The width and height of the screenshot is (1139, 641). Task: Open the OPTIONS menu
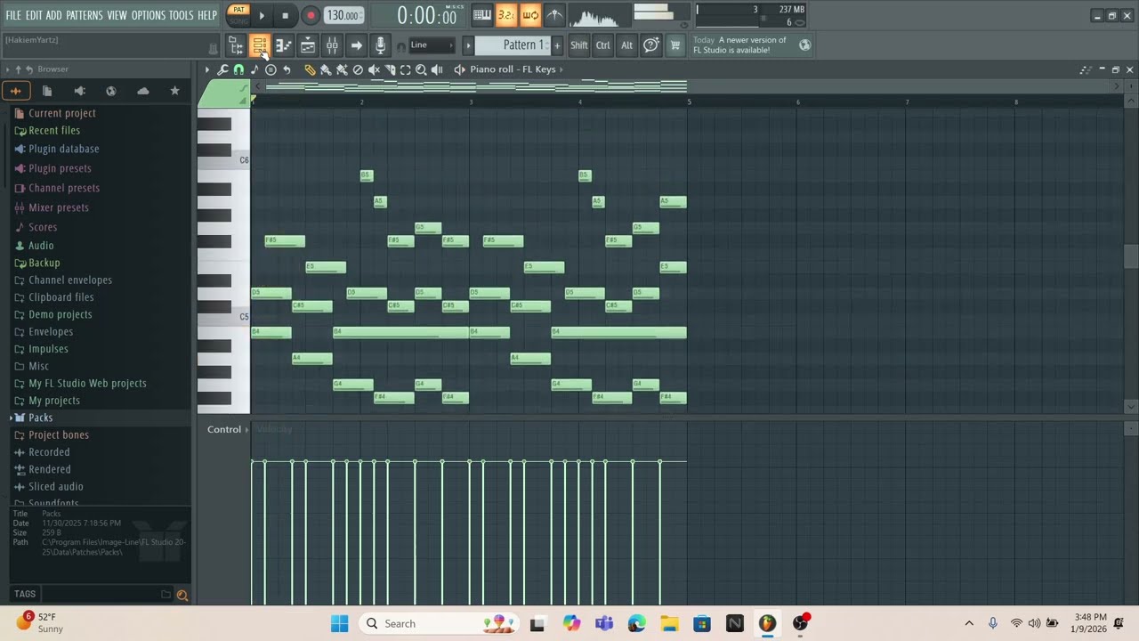(149, 15)
